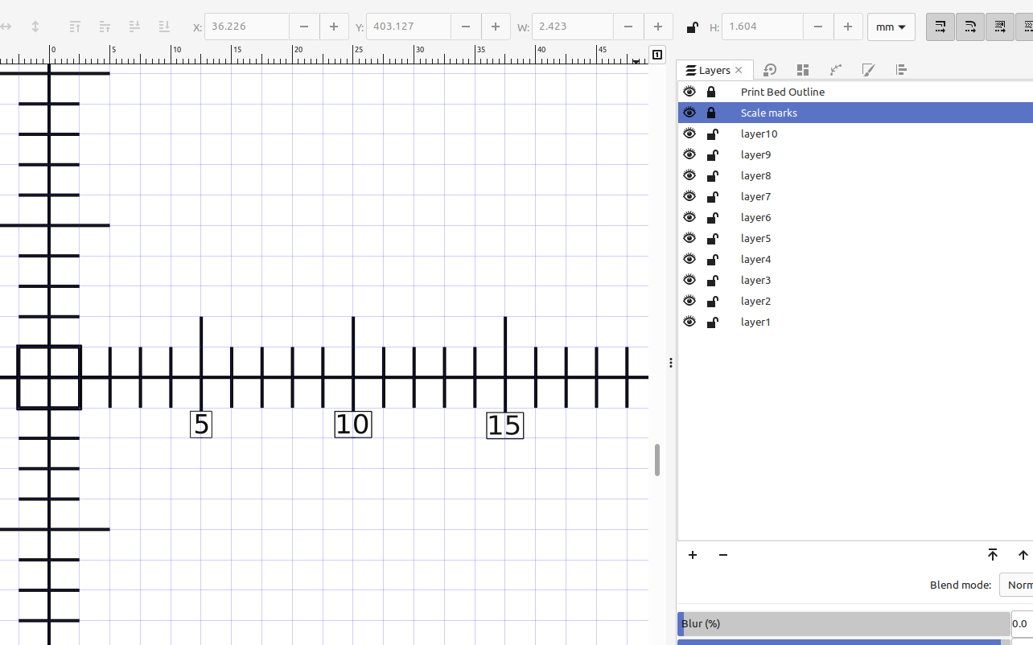Raise selection to top with toolbar icon
Image resolution: width=1033 pixels, height=645 pixels.
74,27
